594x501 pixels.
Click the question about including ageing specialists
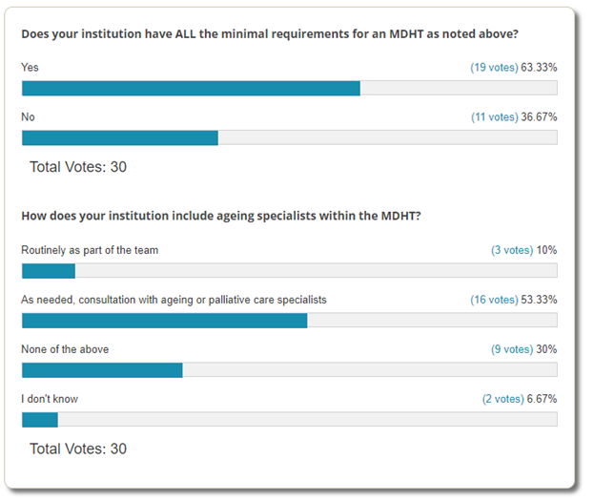coord(221,216)
